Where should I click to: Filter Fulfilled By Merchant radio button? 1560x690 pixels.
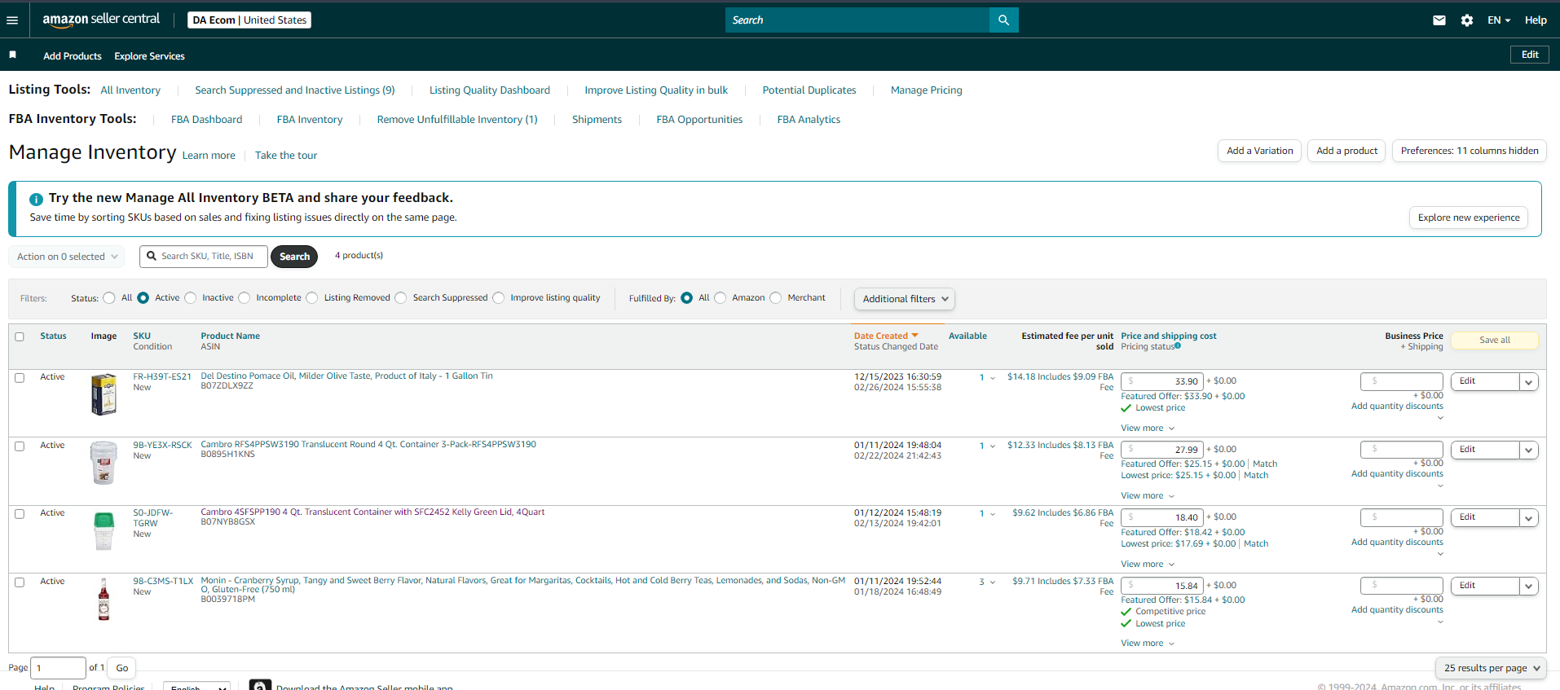pos(776,298)
